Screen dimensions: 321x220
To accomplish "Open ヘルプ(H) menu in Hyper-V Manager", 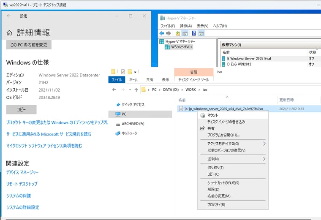I will coord(220,26).
